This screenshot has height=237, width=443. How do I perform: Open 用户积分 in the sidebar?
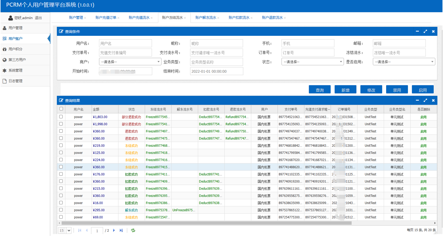click(15, 49)
